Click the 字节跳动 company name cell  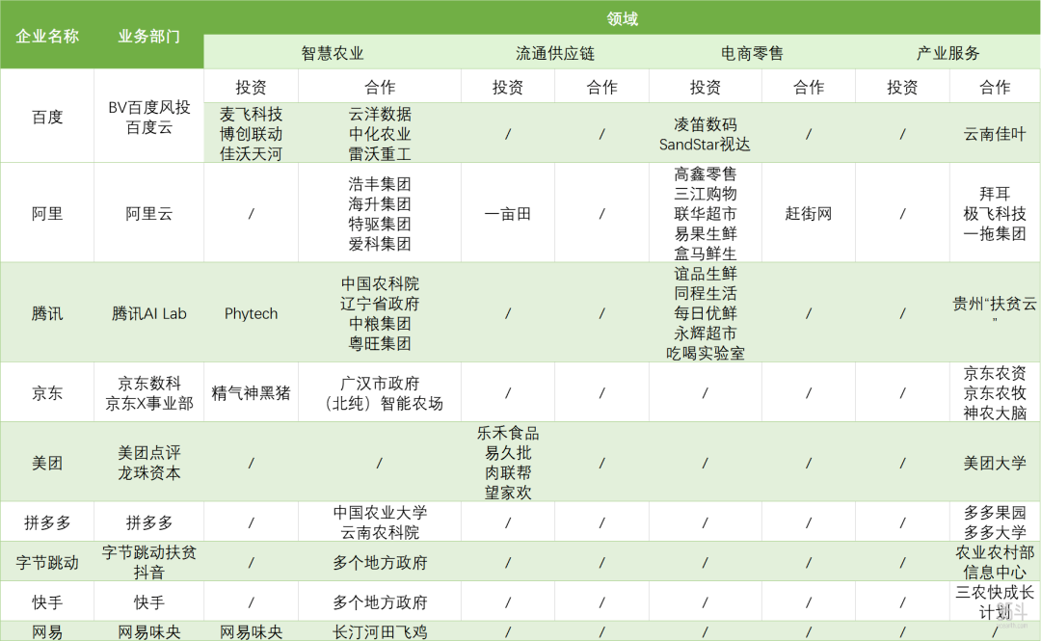[x=47, y=562]
